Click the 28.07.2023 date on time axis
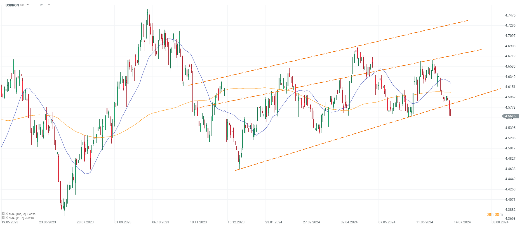The width and height of the screenshot is (522, 227). click(85, 222)
